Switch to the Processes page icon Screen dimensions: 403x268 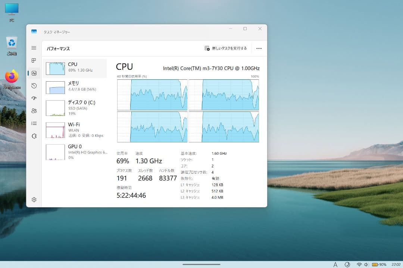point(34,60)
